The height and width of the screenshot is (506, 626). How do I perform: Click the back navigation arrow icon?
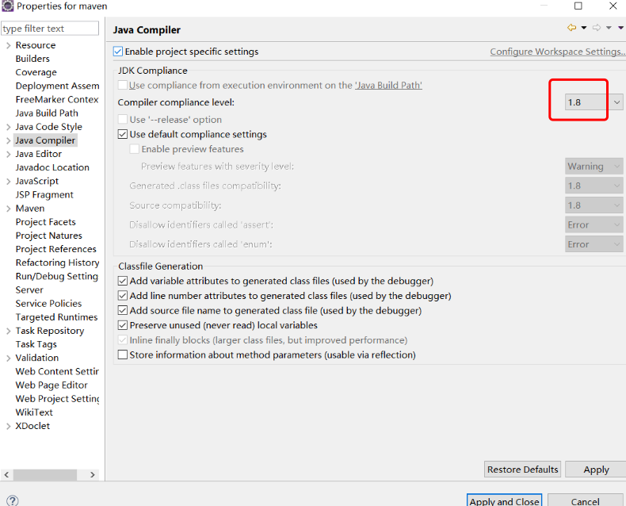coord(571,28)
